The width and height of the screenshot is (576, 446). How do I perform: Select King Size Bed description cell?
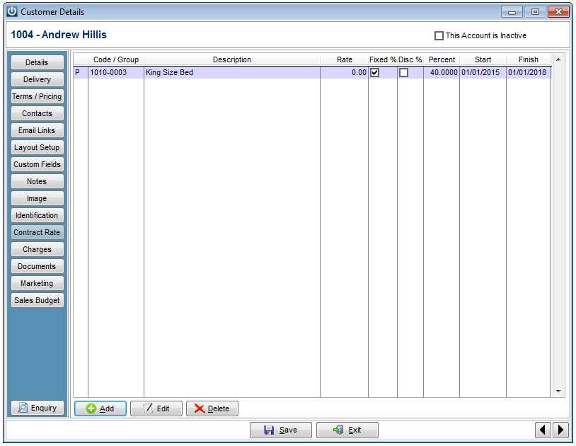[232, 72]
